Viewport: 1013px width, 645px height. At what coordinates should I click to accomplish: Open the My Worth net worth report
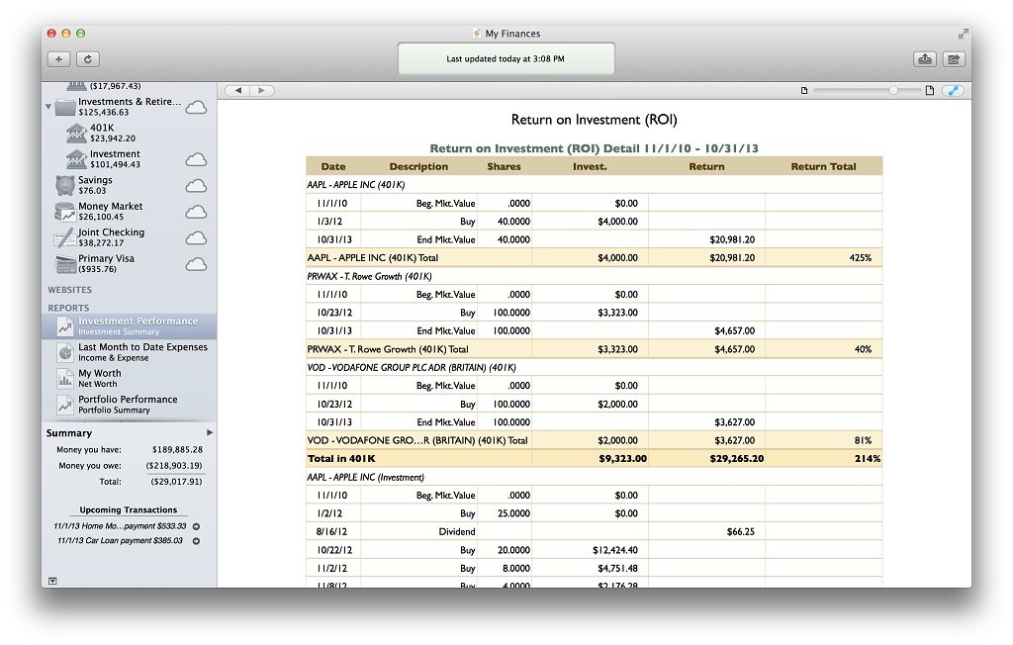coord(99,378)
